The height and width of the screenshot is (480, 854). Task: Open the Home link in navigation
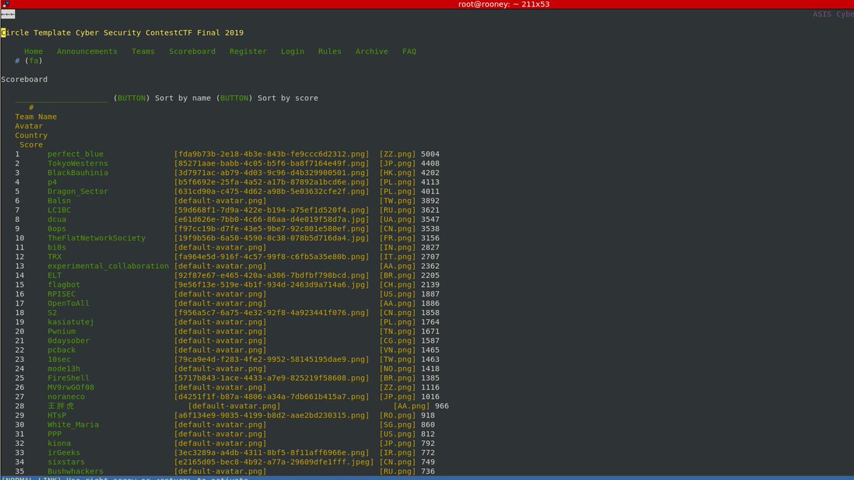click(x=33, y=51)
